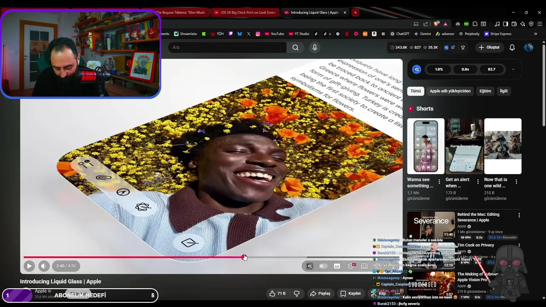Select the Eğitim filter chip
The width and height of the screenshot is (546, 307).
click(x=485, y=91)
